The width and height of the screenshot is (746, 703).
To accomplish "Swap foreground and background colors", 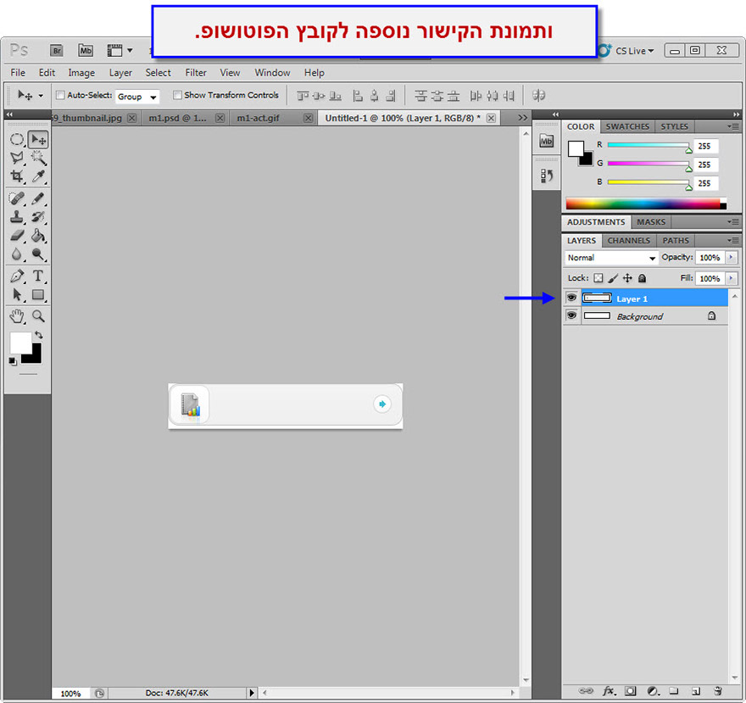I will tap(39, 335).
